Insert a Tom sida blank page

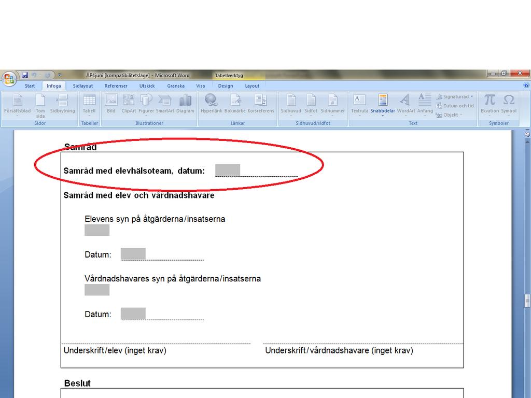click(x=40, y=105)
